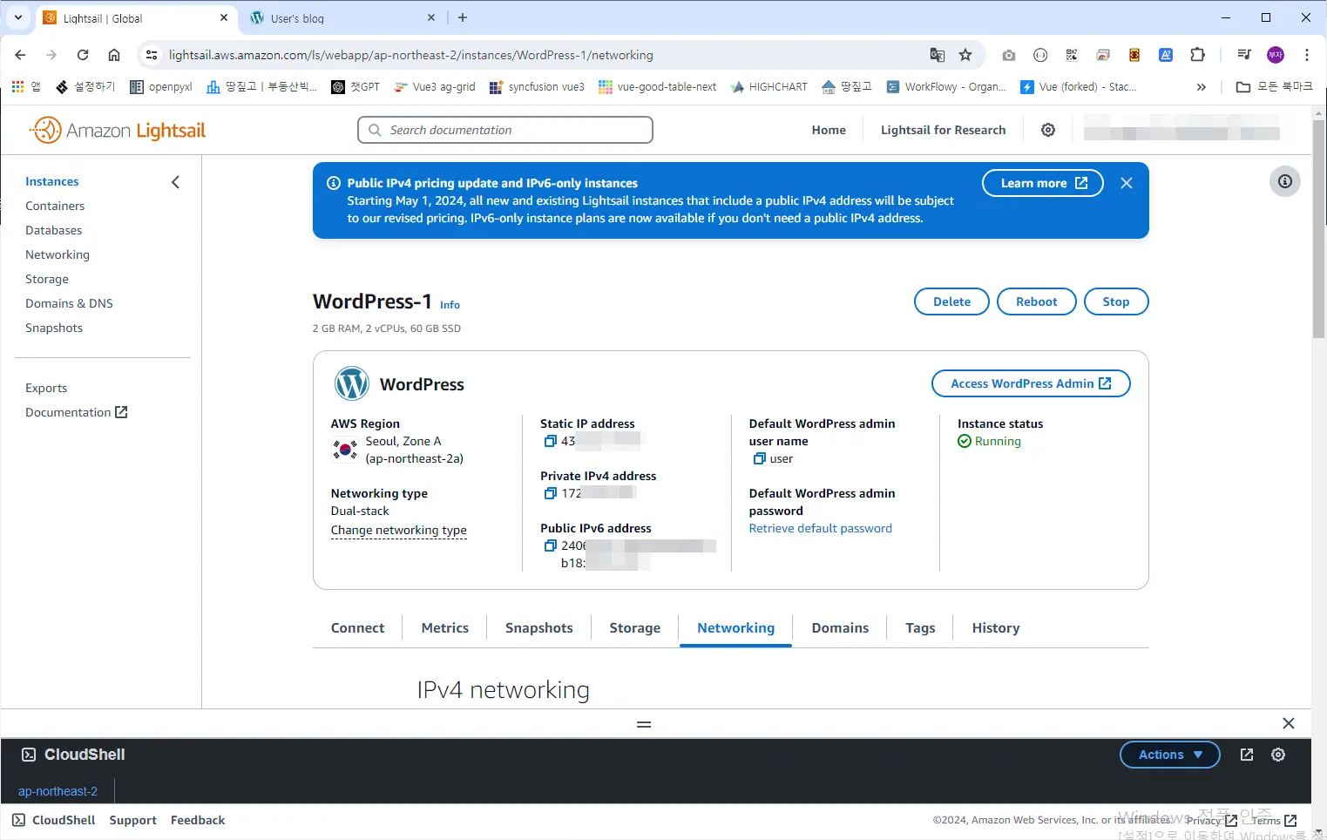
Task: Open Feedback in the footer
Action: [x=198, y=820]
